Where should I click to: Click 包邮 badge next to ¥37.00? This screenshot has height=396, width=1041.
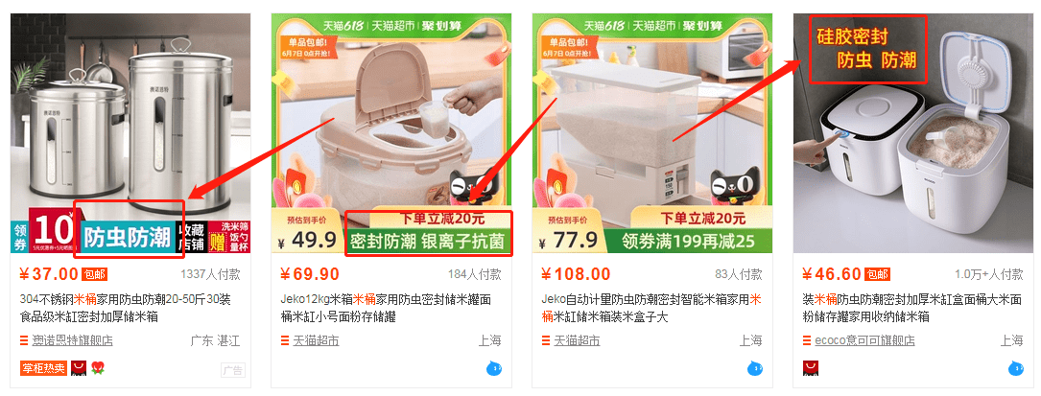click(94, 274)
